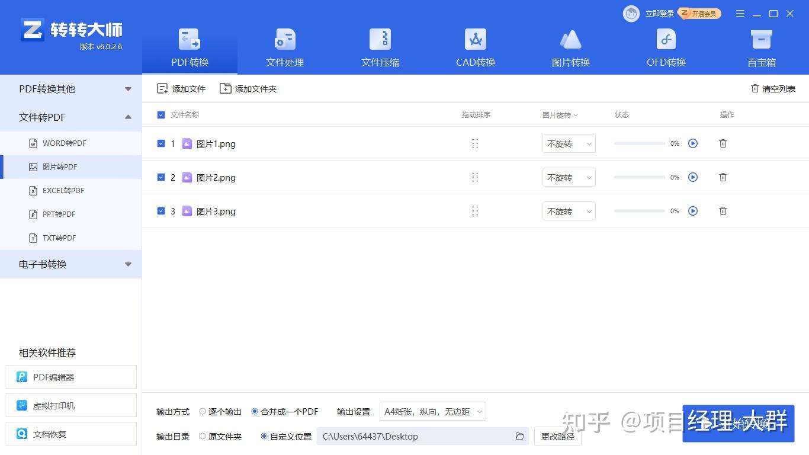
Task: Uncheck the 图片2.png checkbox
Action: (x=161, y=177)
